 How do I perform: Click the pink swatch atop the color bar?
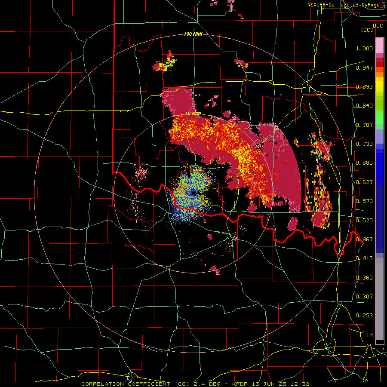380,46
